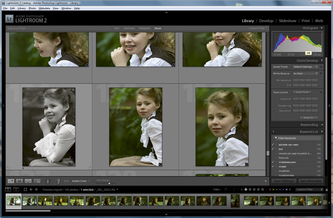The width and height of the screenshot is (333, 218).
Task: Toggle the model keyword checkmark
Action: point(273,167)
